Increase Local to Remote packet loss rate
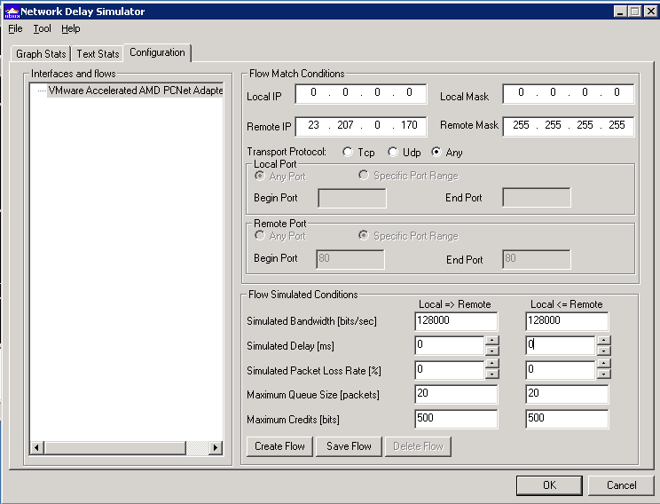This screenshot has width=660, height=504. tap(492, 364)
